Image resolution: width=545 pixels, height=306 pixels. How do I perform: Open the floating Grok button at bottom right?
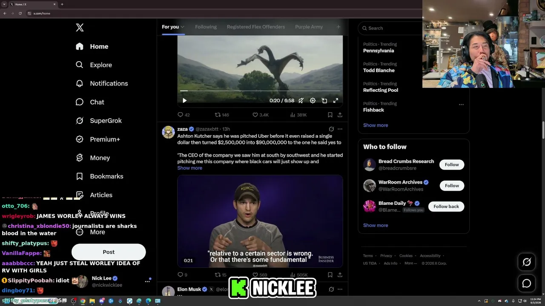tap(527, 262)
